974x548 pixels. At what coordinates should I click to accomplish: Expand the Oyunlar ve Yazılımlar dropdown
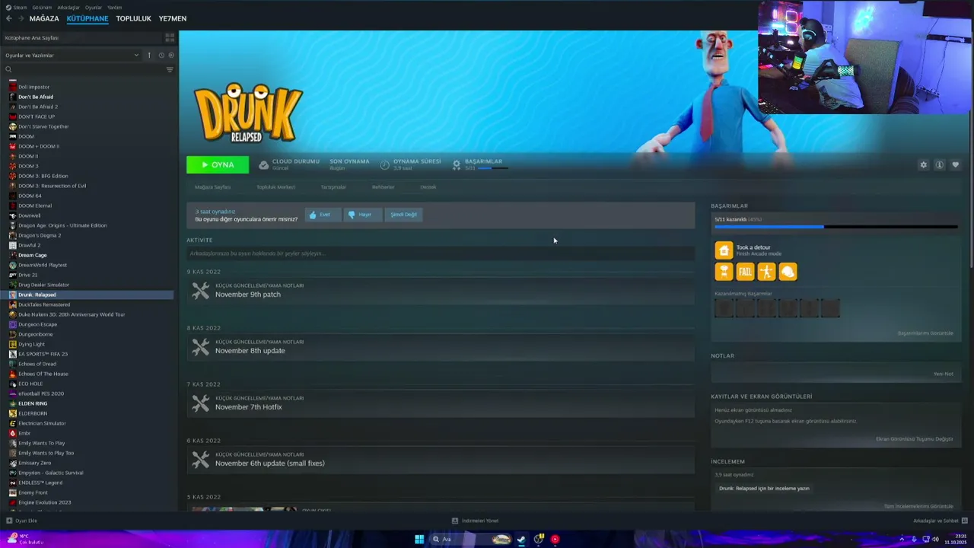tap(72, 55)
